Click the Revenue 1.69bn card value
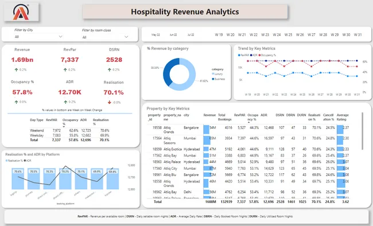 tap(22, 60)
